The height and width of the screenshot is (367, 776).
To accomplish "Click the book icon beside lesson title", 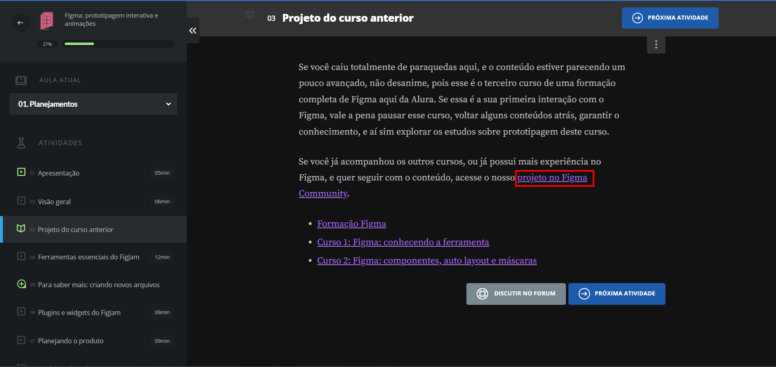I will 250,15.
